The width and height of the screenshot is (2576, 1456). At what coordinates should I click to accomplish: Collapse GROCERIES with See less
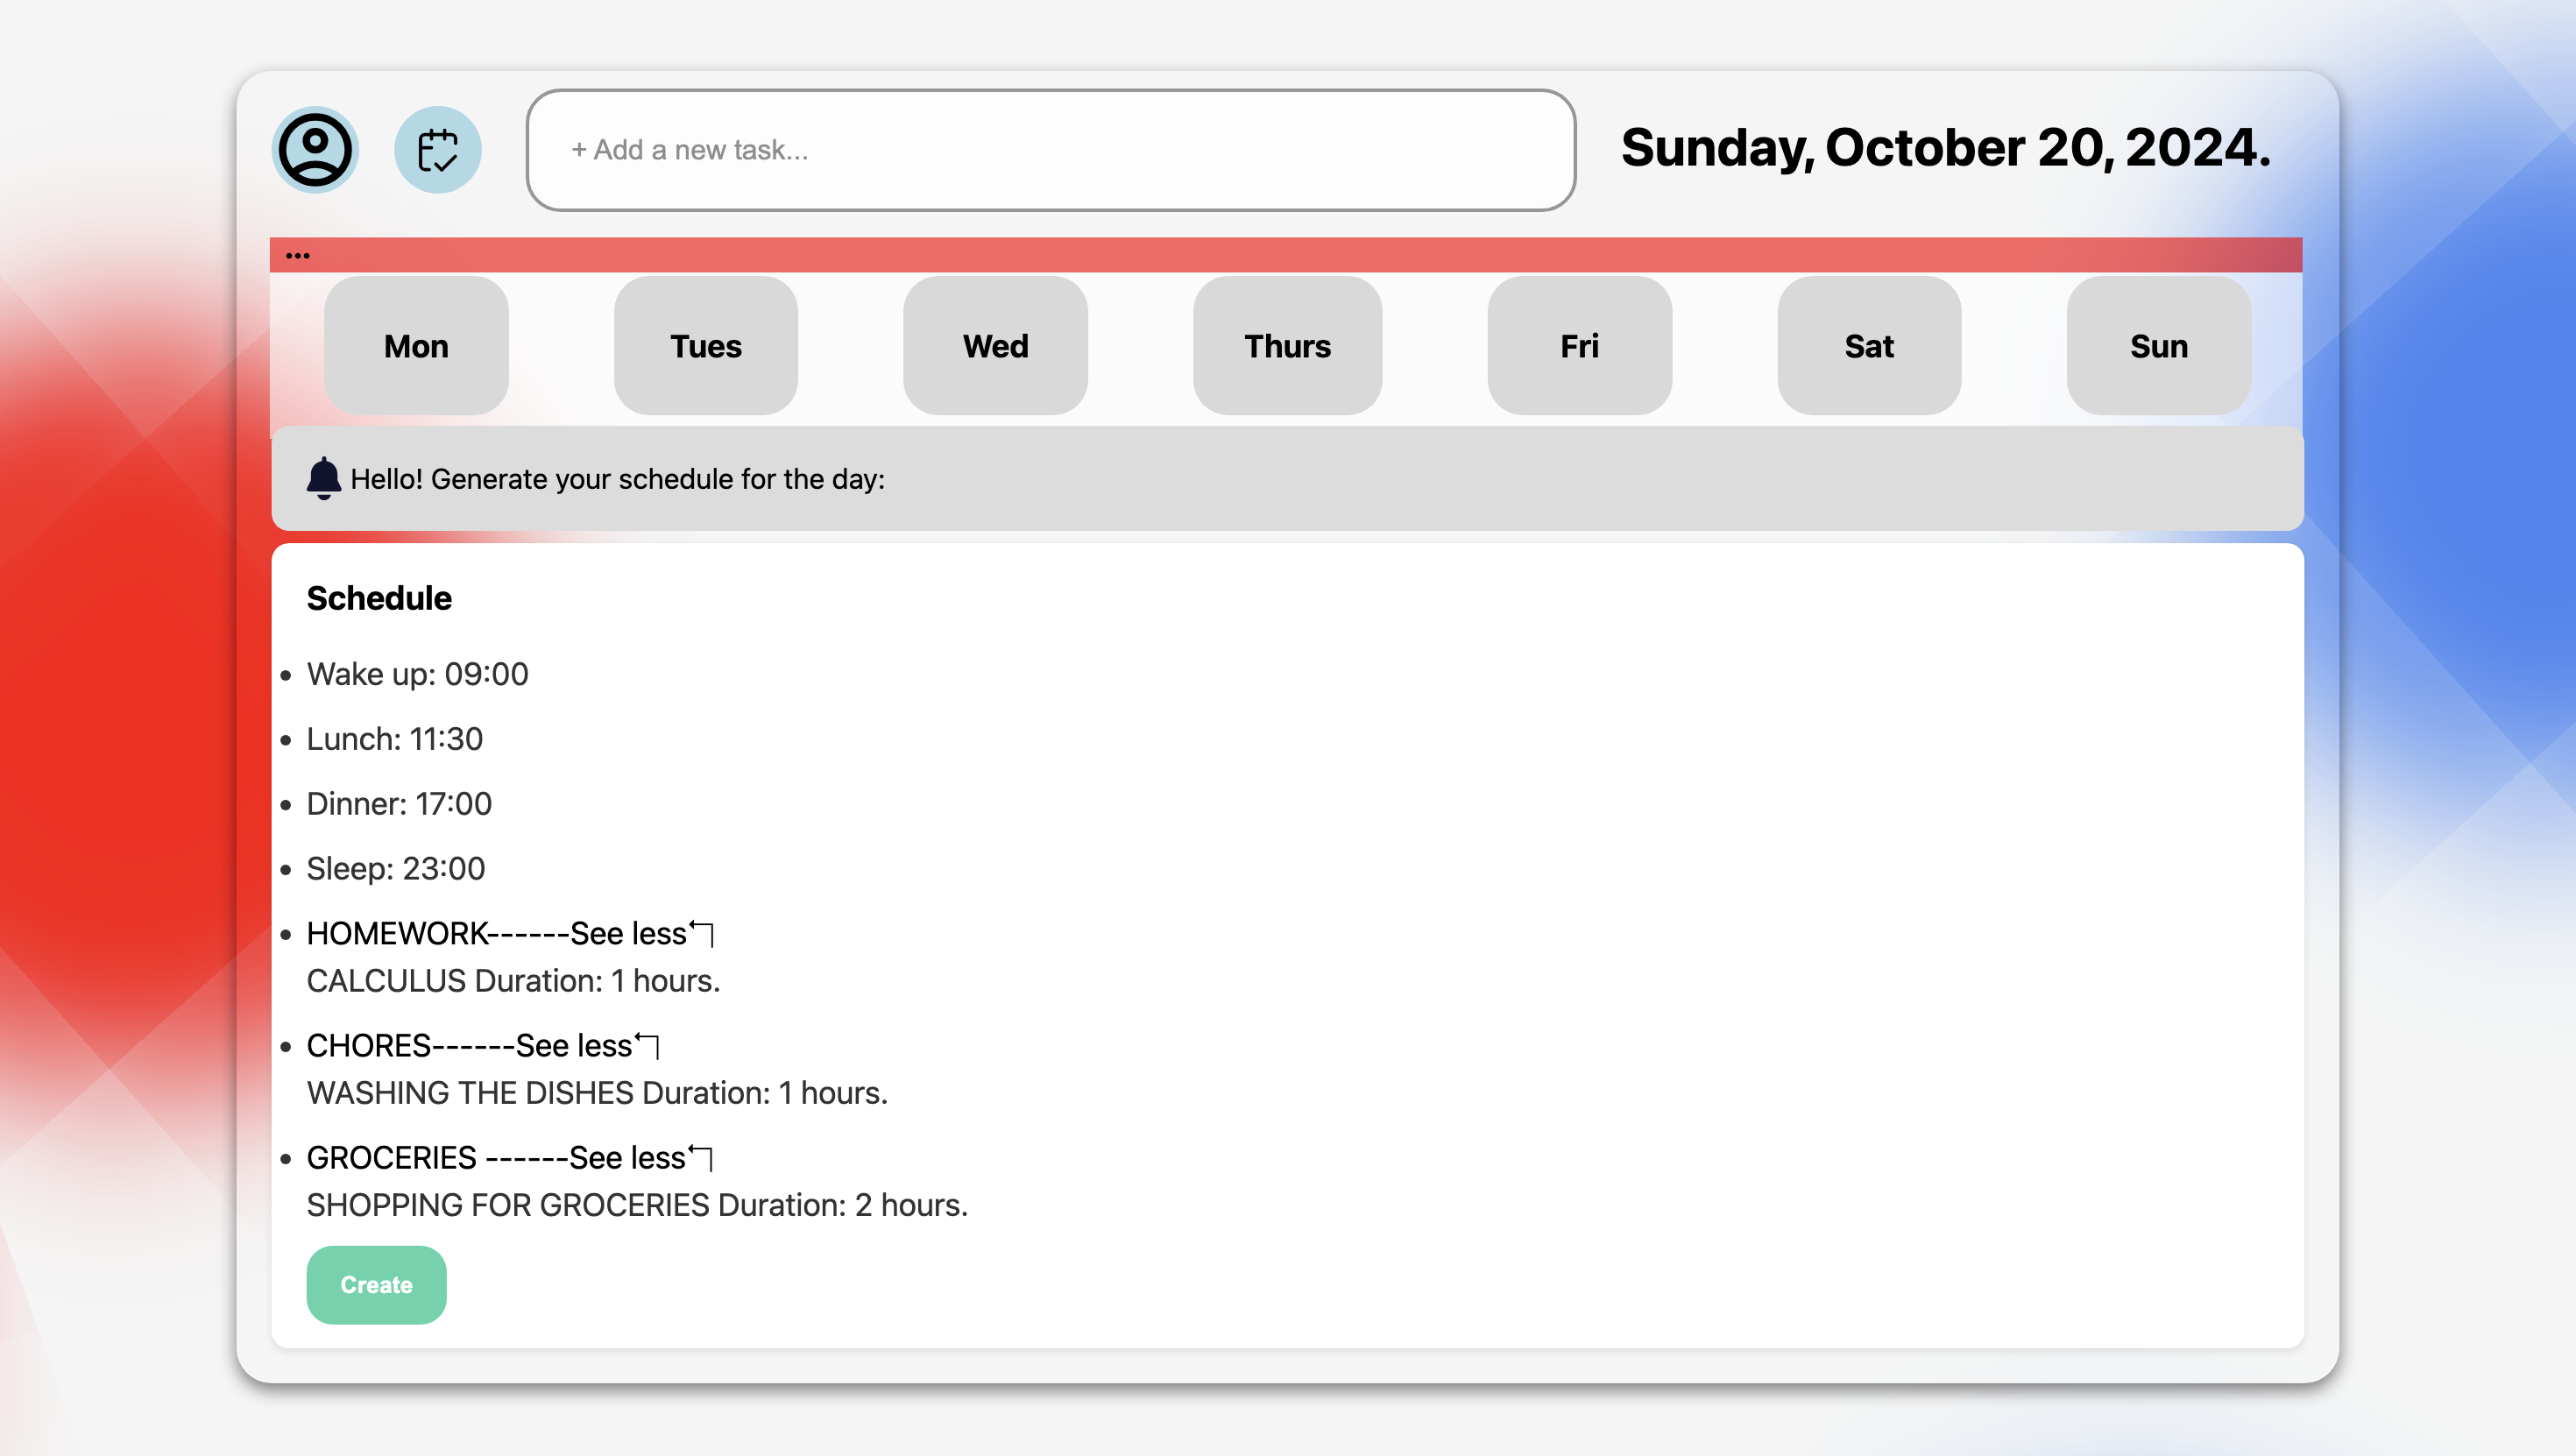tap(627, 1157)
